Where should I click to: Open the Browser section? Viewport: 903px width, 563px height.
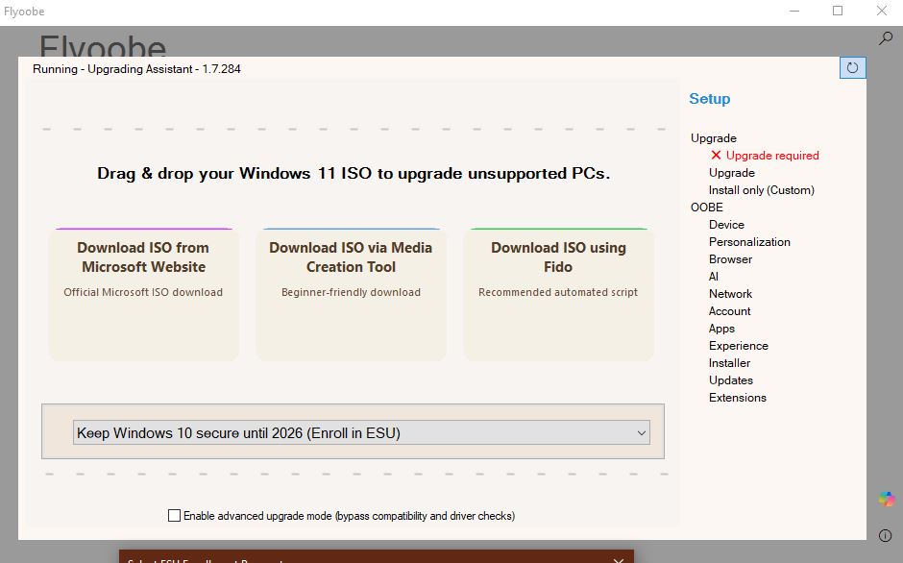[x=730, y=259]
